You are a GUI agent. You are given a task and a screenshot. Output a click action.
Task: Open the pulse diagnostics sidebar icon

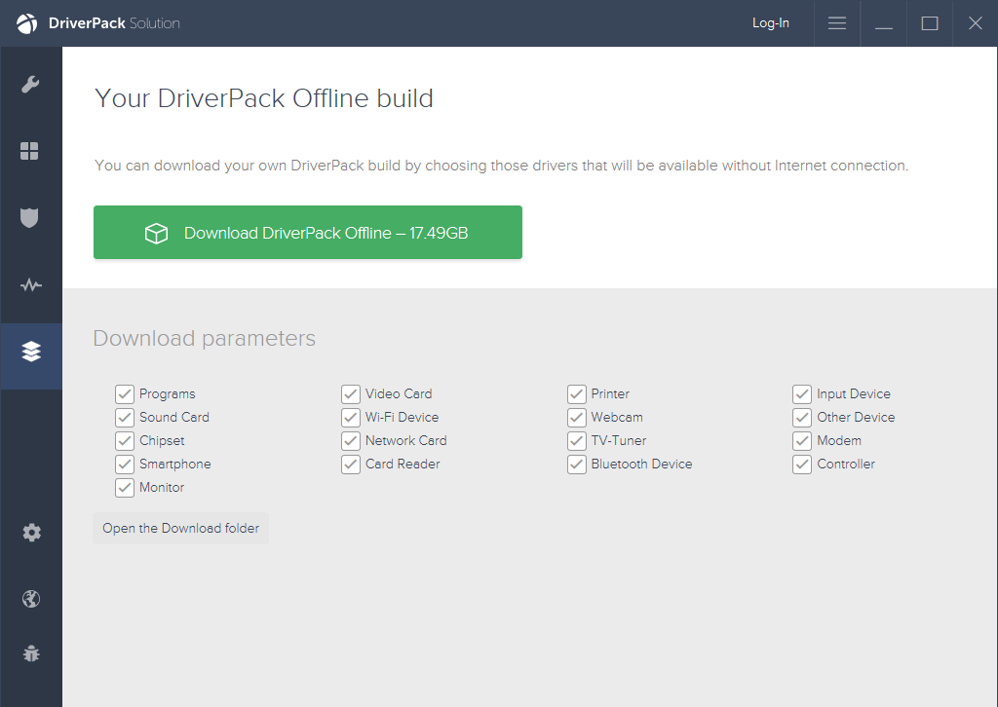[30, 284]
